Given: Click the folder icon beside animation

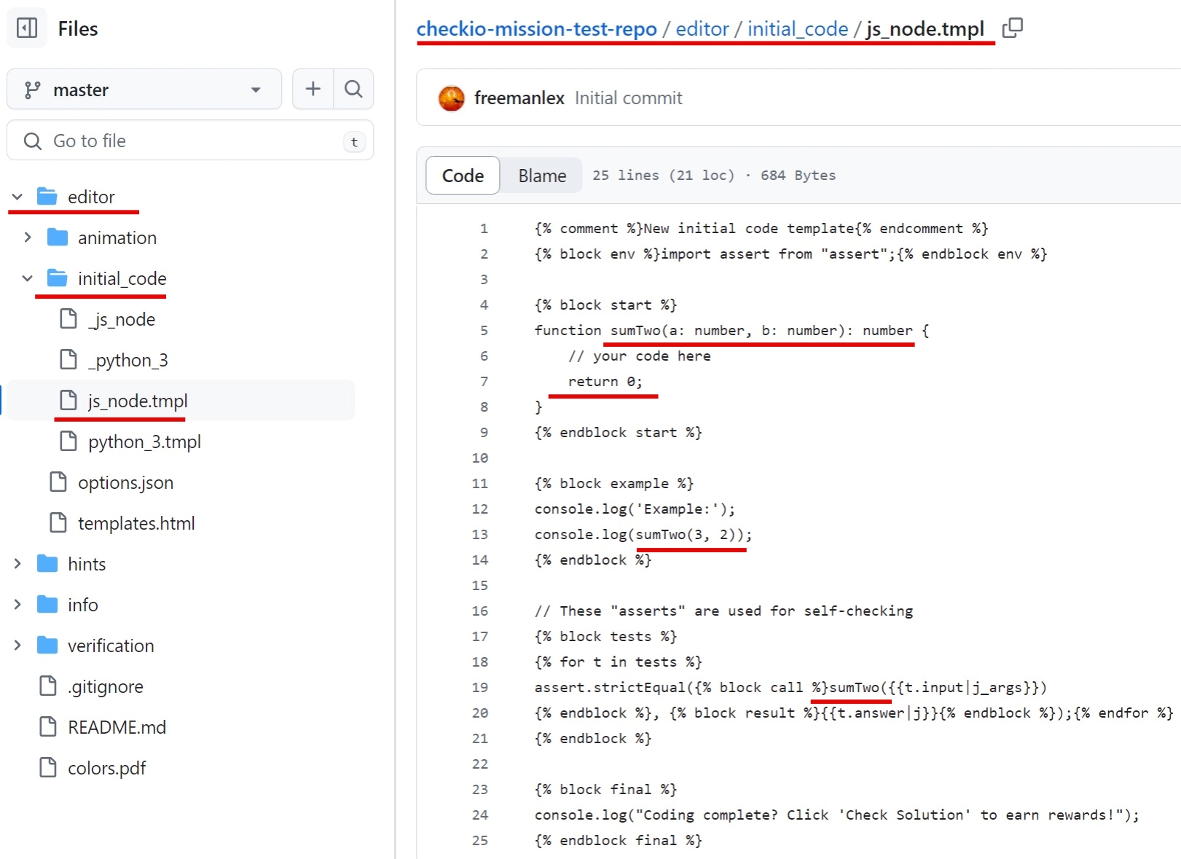Looking at the screenshot, I should coord(58,237).
